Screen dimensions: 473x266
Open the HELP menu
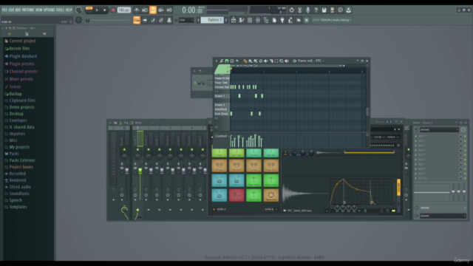[69, 10]
